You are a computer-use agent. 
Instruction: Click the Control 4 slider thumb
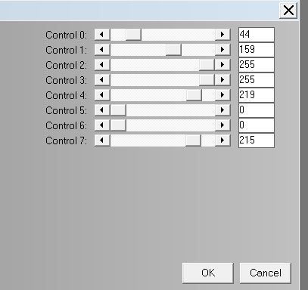(194, 95)
